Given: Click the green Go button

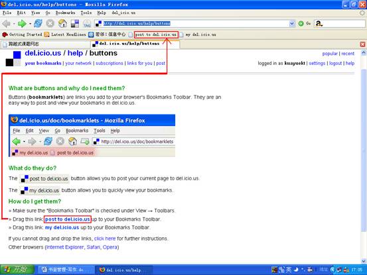Looking at the screenshot, I should pyautogui.click(x=305, y=23).
